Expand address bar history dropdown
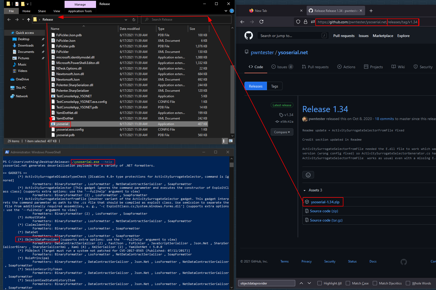The width and height of the screenshot is (436, 290). 126,20
